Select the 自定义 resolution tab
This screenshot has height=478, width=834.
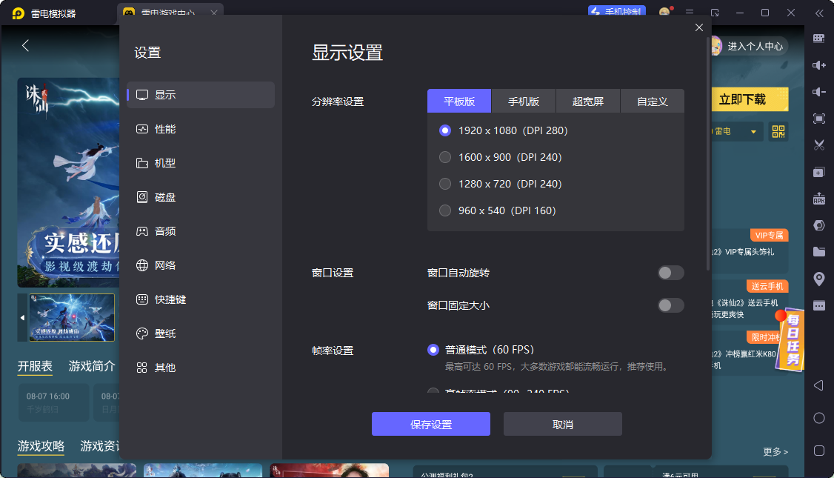coord(652,101)
